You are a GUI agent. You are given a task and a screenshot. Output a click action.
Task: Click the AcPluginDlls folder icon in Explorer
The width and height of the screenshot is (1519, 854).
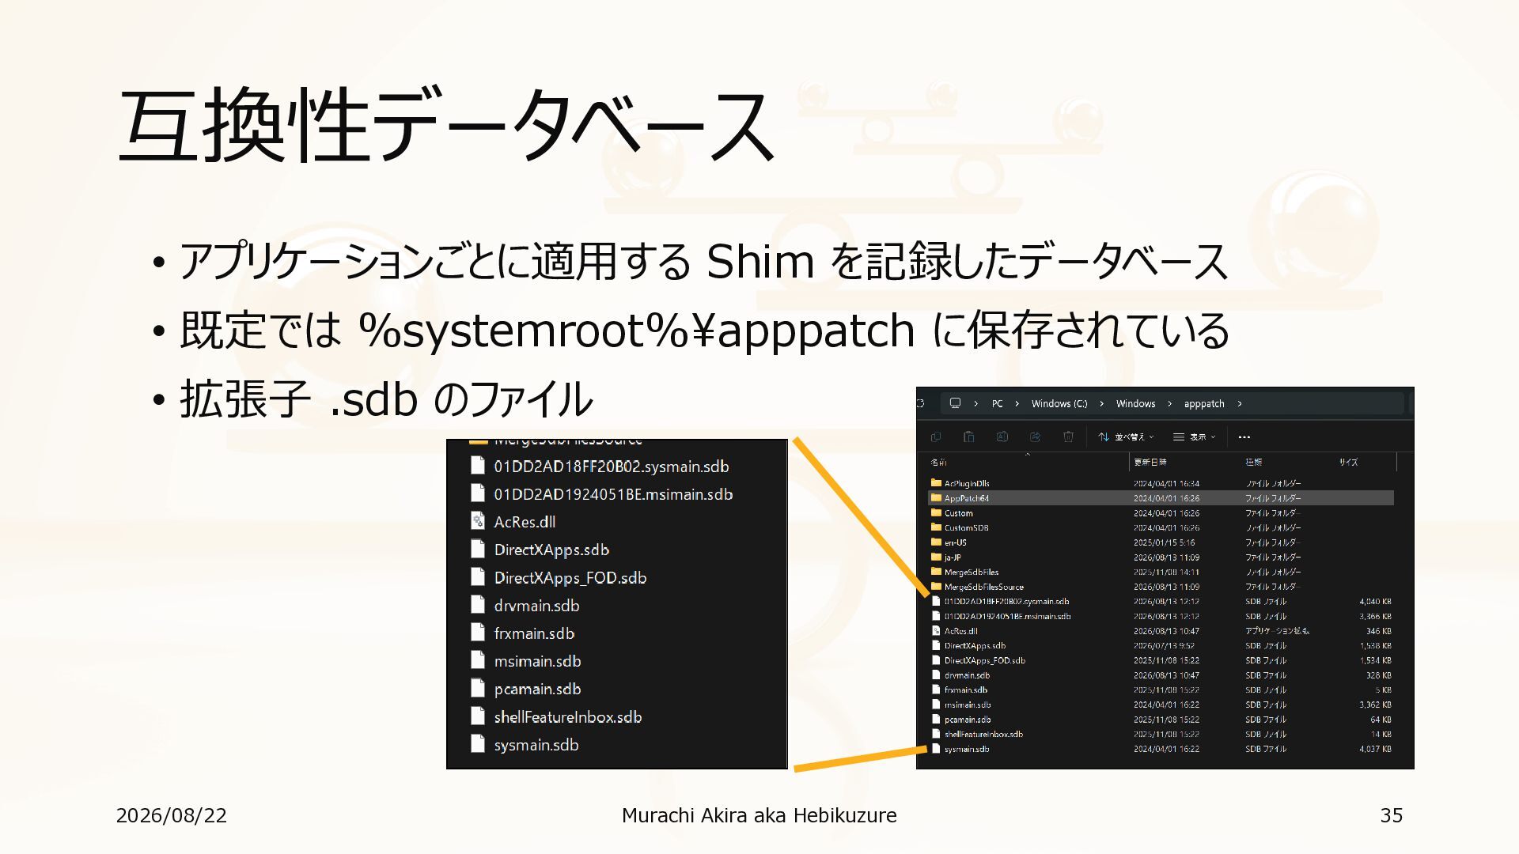click(936, 483)
